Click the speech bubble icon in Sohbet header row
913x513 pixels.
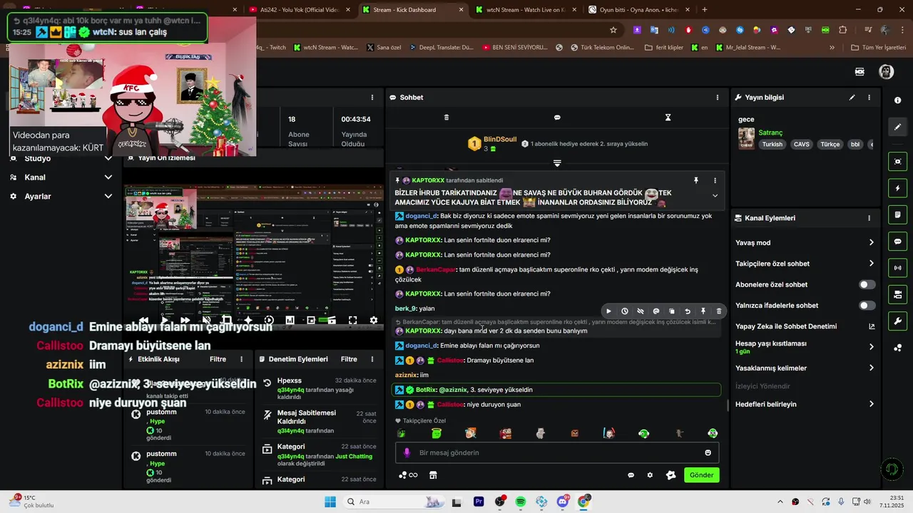557,118
